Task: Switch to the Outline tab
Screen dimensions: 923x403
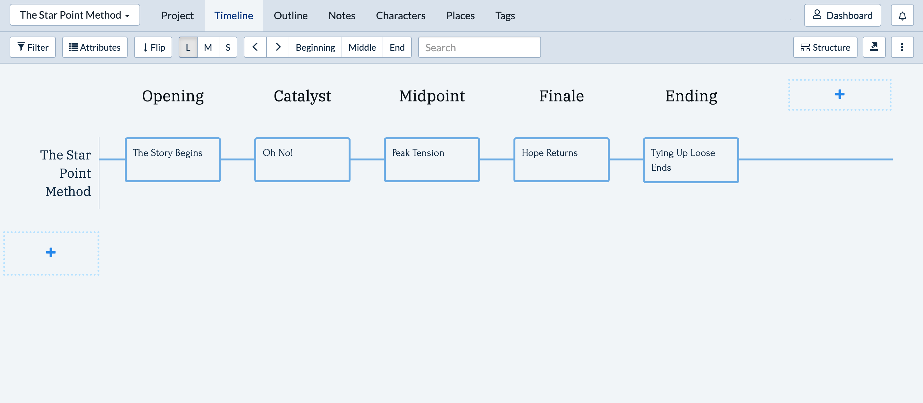Action: [x=291, y=16]
